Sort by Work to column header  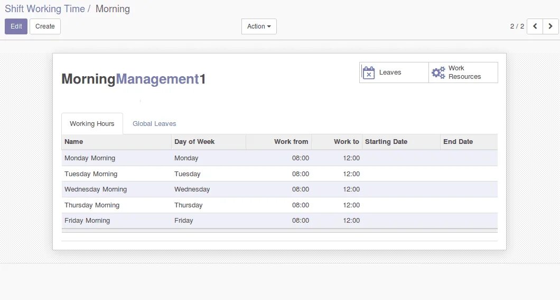pos(337,142)
